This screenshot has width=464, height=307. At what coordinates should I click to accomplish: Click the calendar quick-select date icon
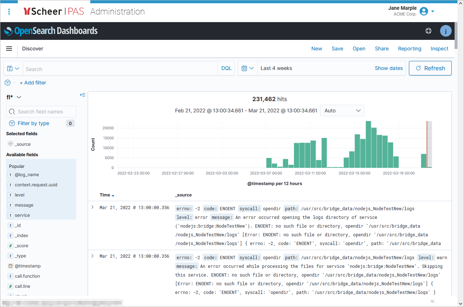(x=248, y=69)
